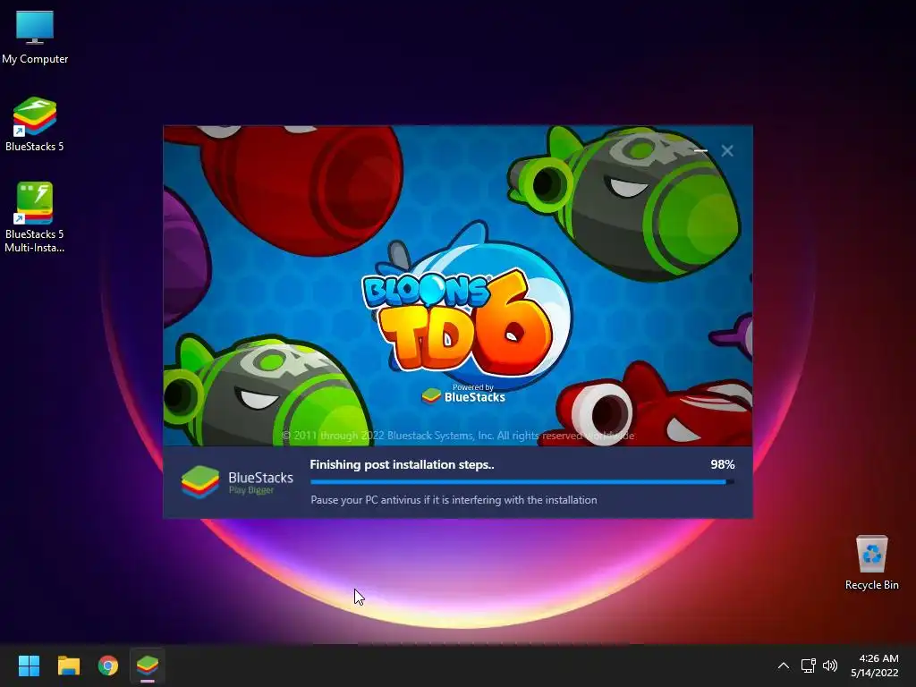Click the 'Powered by BlueStacks' badge
Screen dimensions: 916x687
tap(463, 394)
